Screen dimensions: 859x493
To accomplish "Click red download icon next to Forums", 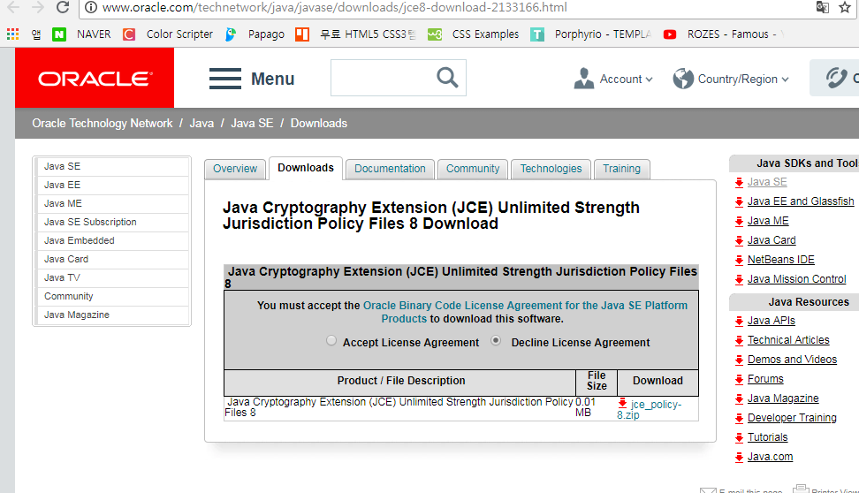I will click(739, 379).
